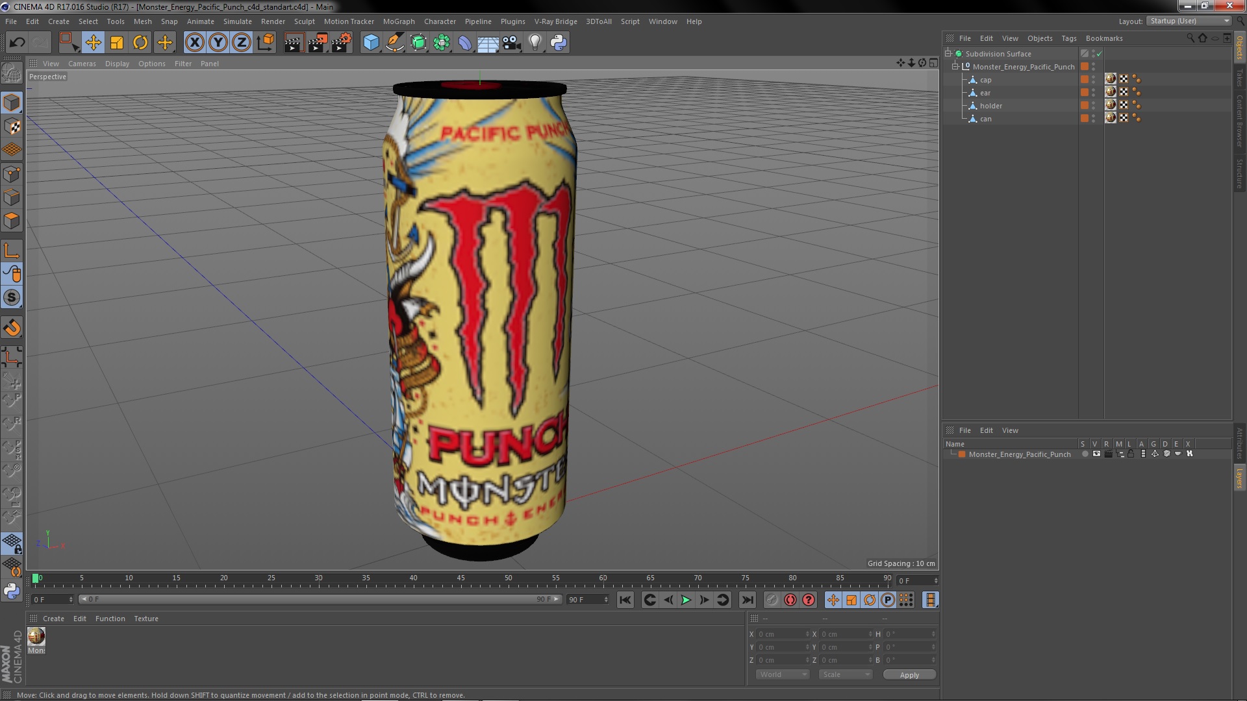Screen dimensions: 1247x701
Task: Open Edit Render Settings icon
Action: [x=342, y=43]
